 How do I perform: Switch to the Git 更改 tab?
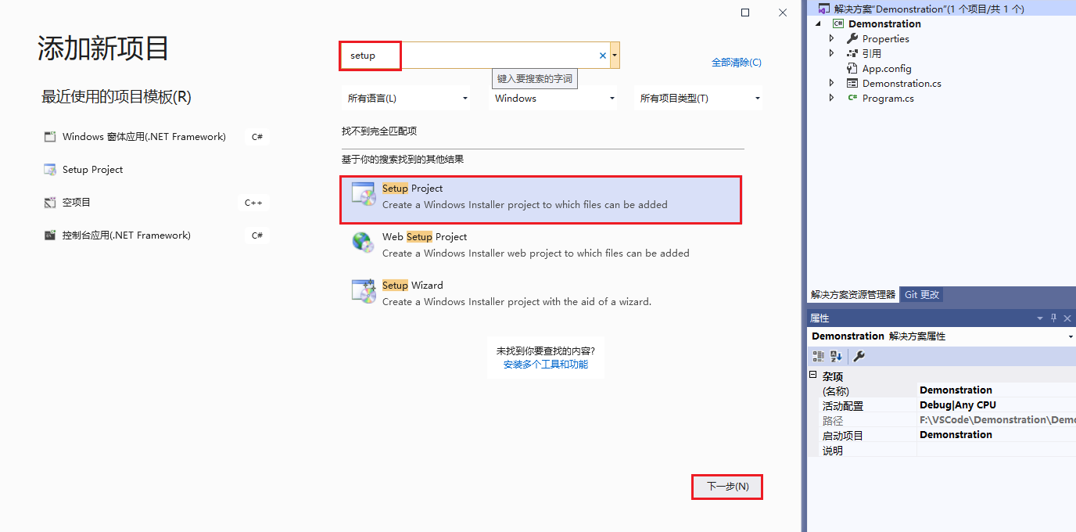point(922,295)
